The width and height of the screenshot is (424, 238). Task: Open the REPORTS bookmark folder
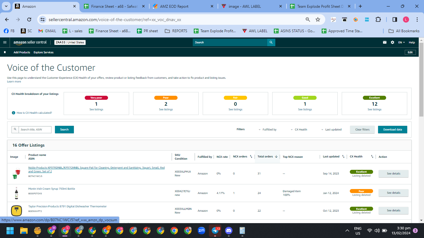(x=176, y=31)
